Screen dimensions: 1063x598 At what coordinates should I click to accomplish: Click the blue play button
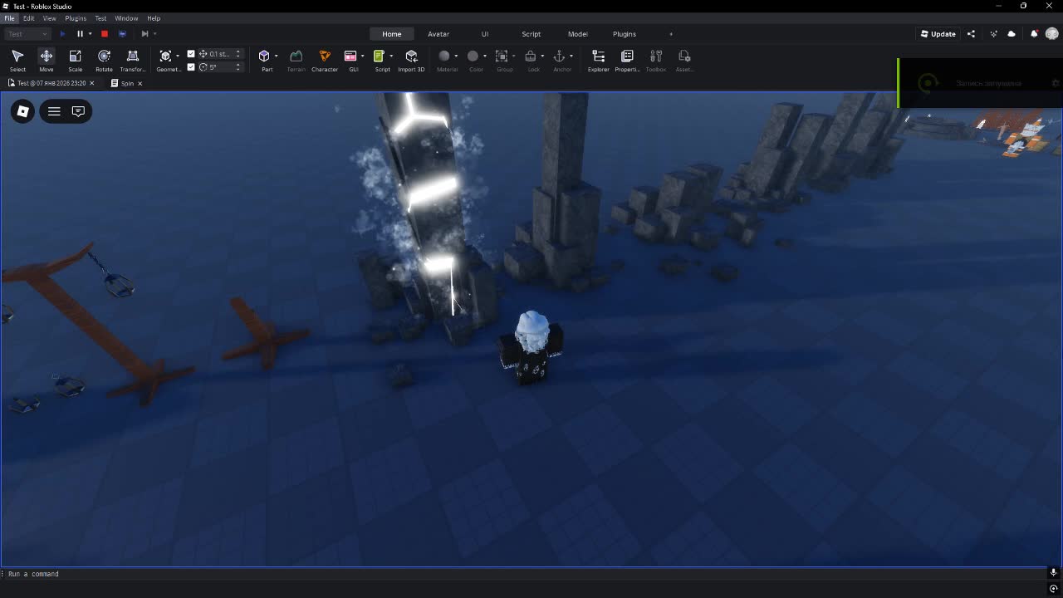pos(62,34)
